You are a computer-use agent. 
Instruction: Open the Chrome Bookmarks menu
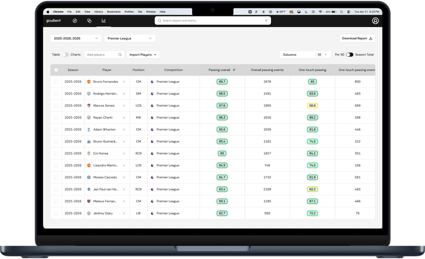(114, 12)
